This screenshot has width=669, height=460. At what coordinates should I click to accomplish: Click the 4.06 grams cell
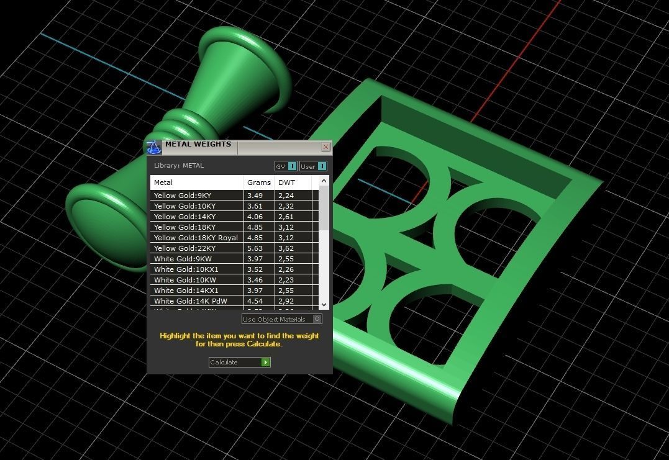pos(259,217)
